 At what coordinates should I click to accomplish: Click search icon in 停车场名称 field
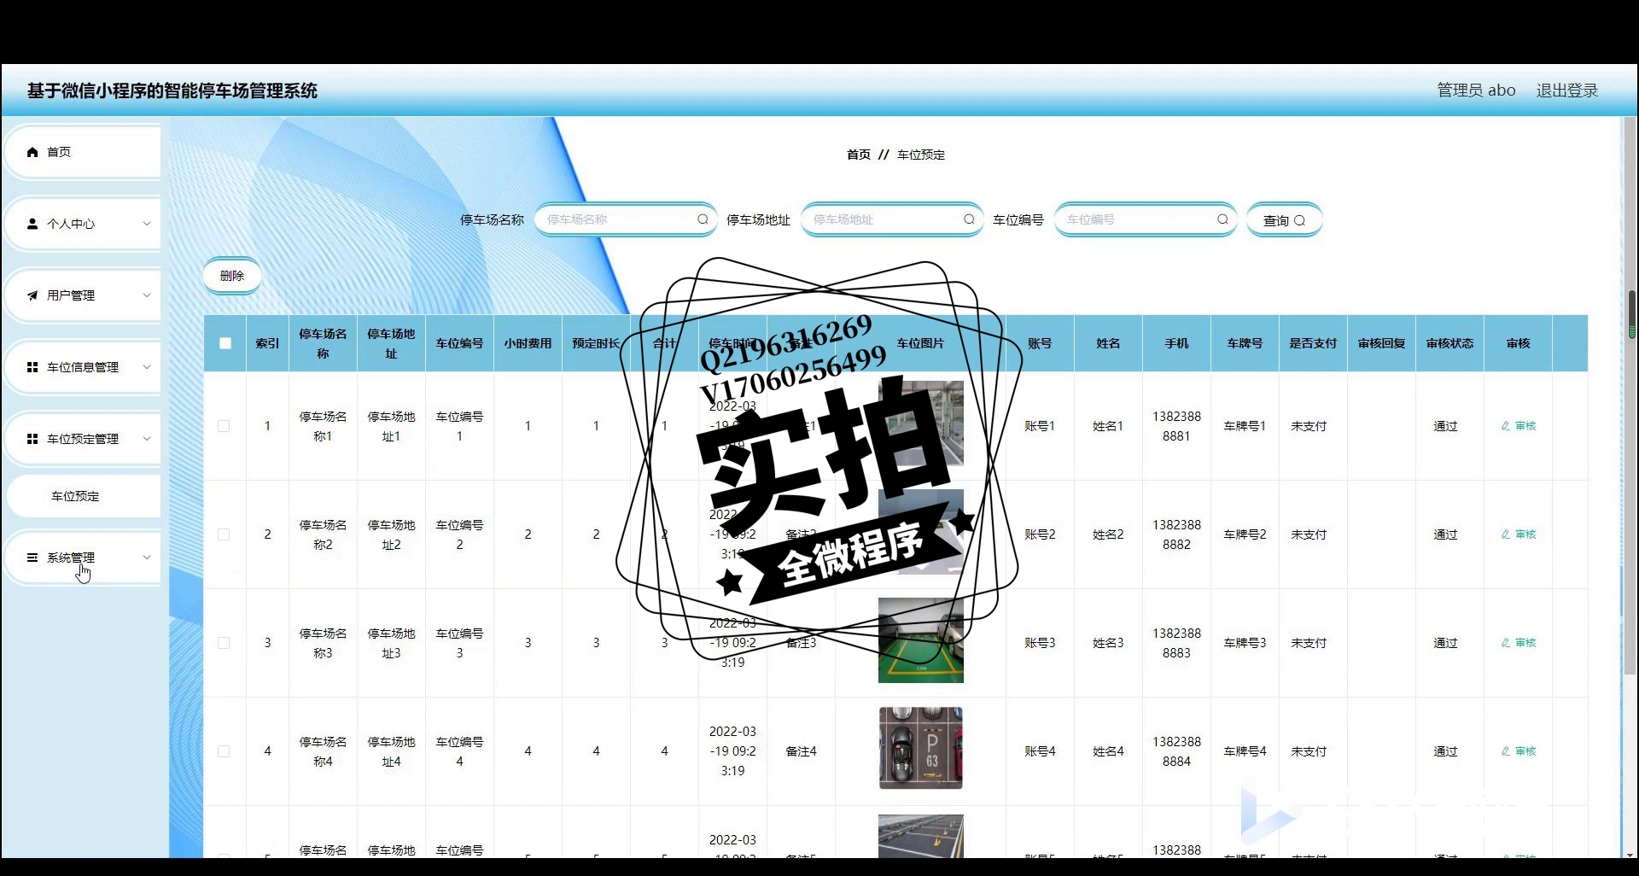click(703, 219)
